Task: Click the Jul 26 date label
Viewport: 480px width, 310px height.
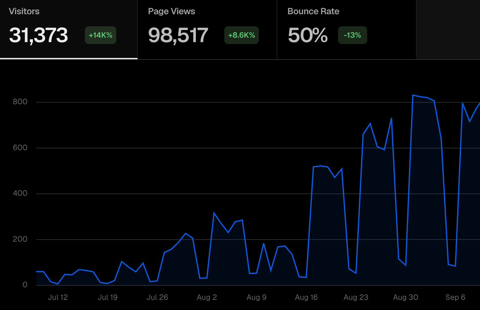Action: (157, 297)
